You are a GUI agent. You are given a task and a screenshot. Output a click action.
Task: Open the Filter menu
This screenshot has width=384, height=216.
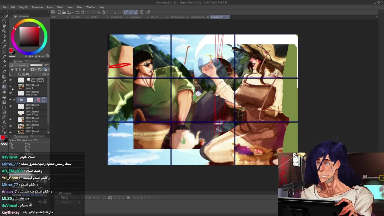pyautogui.click(x=79, y=7)
